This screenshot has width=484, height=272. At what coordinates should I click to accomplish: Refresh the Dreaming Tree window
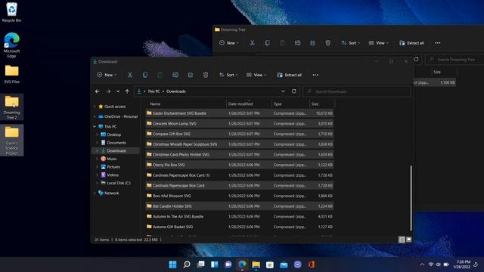pos(416,59)
